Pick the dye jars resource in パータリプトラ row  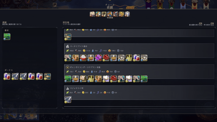(136, 58)
